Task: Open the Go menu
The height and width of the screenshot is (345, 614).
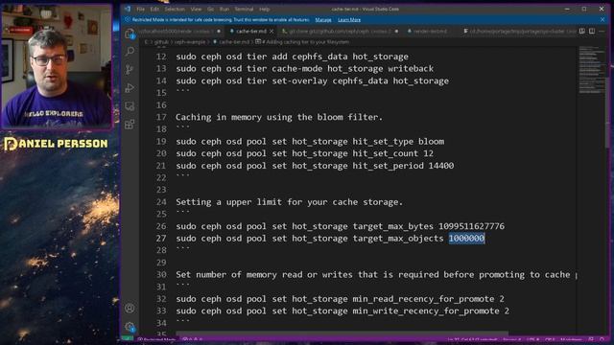Action: [210, 9]
